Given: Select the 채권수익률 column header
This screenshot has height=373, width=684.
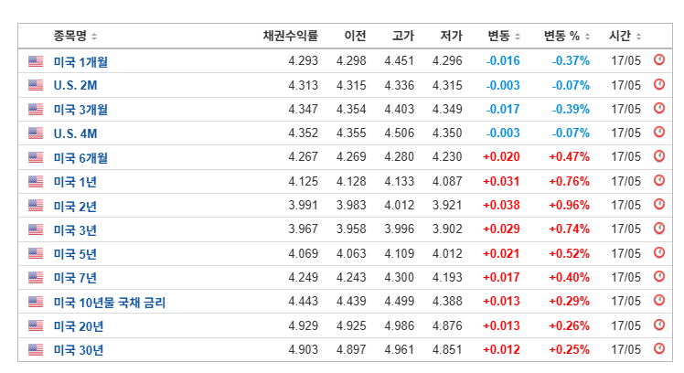Looking at the screenshot, I should [290, 36].
